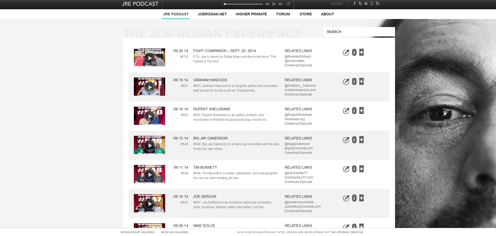Click the RSS feed icon

pyautogui.click(x=378, y=3)
